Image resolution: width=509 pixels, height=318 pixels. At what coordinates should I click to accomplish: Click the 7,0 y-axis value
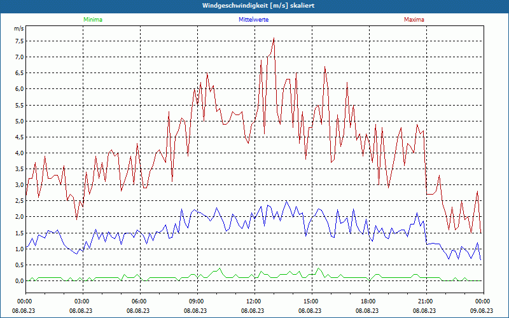coord(19,57)
